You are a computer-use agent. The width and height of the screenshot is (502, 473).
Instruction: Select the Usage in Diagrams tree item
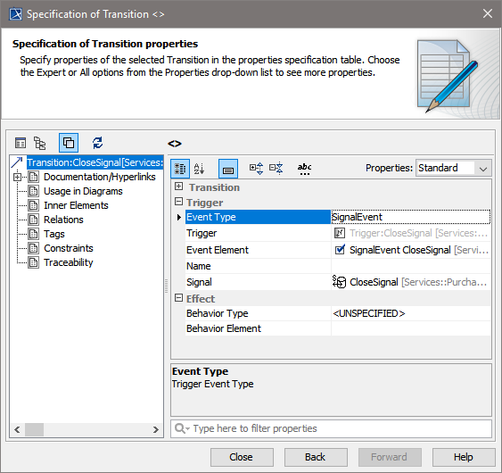point(83,191)
